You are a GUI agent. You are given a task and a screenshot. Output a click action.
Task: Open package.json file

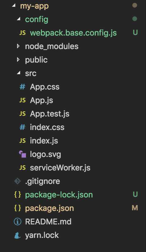(49, 208)
